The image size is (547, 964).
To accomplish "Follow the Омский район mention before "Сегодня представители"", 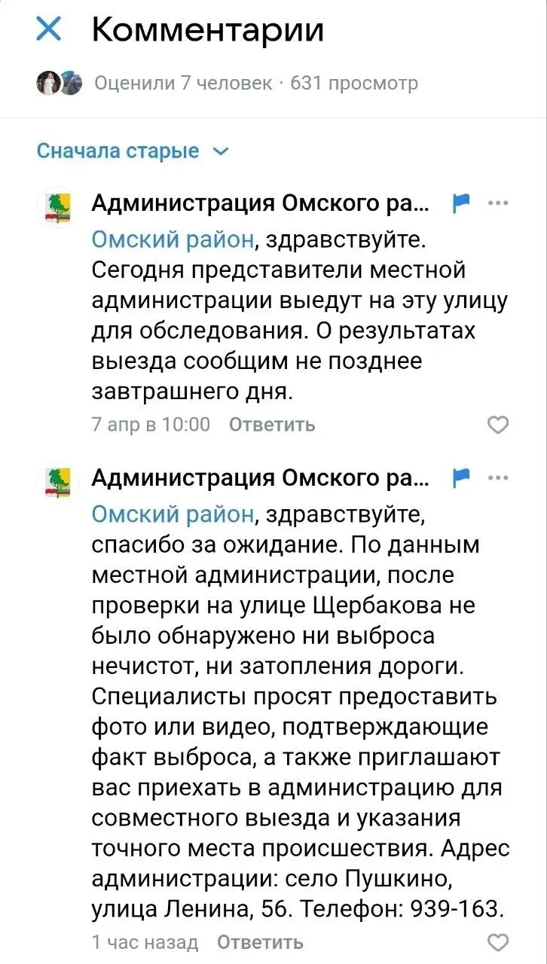I will [x=173, y=239].
